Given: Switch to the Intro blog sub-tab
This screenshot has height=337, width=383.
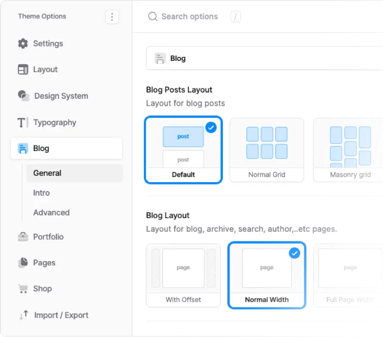Looking at the screenshot, I should click(41, 193).
